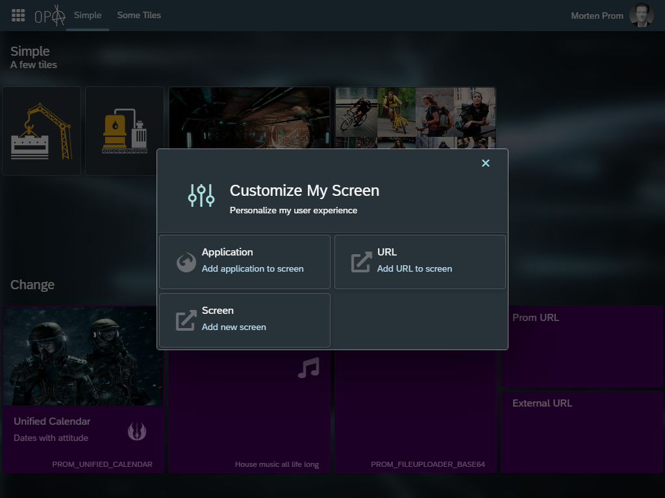Screen dimensions: 665x498
Task: Click the music note icon on tile
Action: point(308,368)
